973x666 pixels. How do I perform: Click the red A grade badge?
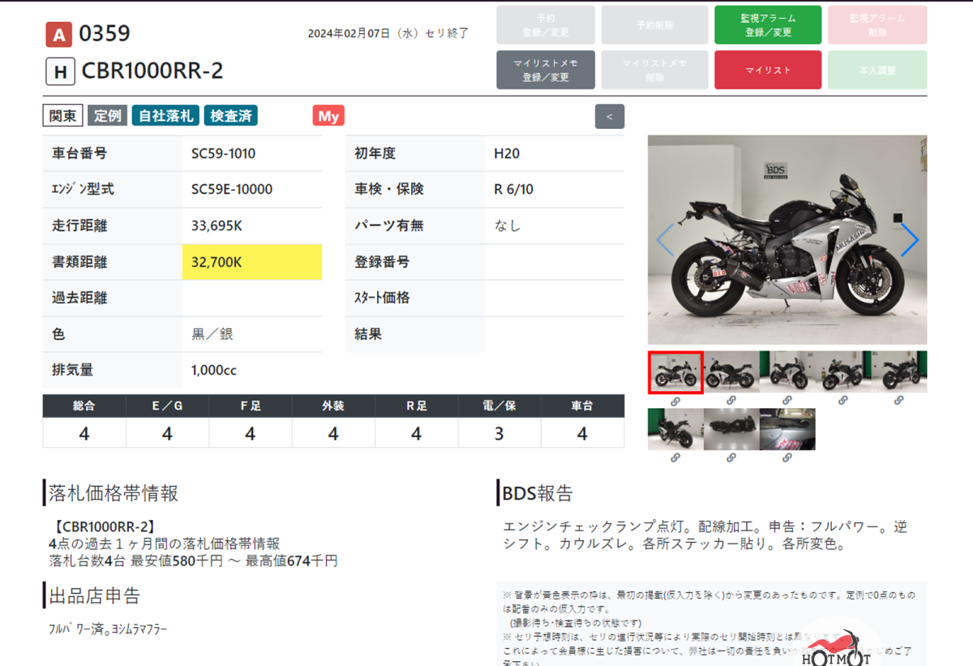[x=59, y=34]
